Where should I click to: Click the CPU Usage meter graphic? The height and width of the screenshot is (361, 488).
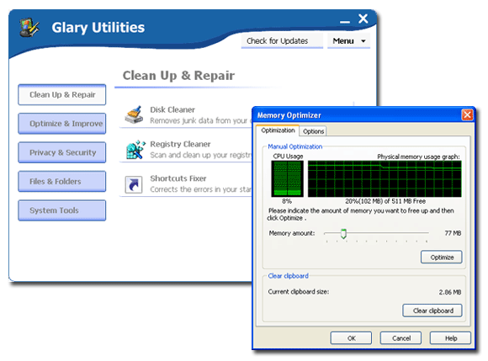tap(287, 178)
